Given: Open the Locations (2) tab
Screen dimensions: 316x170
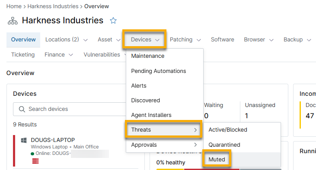Looking at the screenshot, I should [62, 40].
